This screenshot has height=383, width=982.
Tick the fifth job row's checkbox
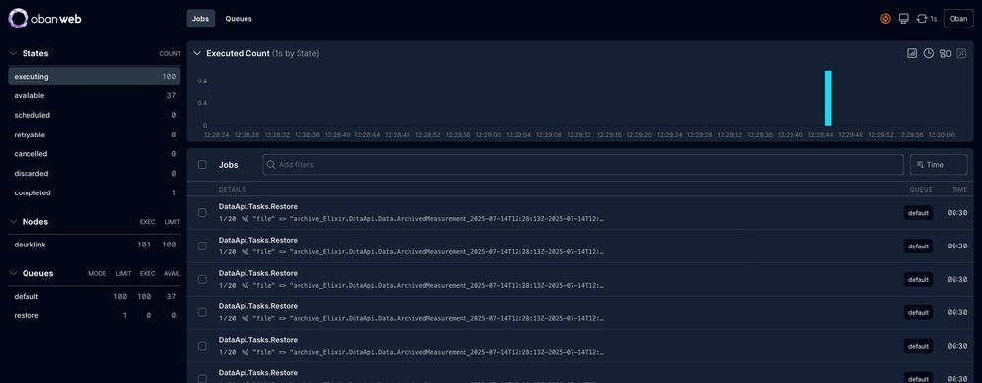202,346
